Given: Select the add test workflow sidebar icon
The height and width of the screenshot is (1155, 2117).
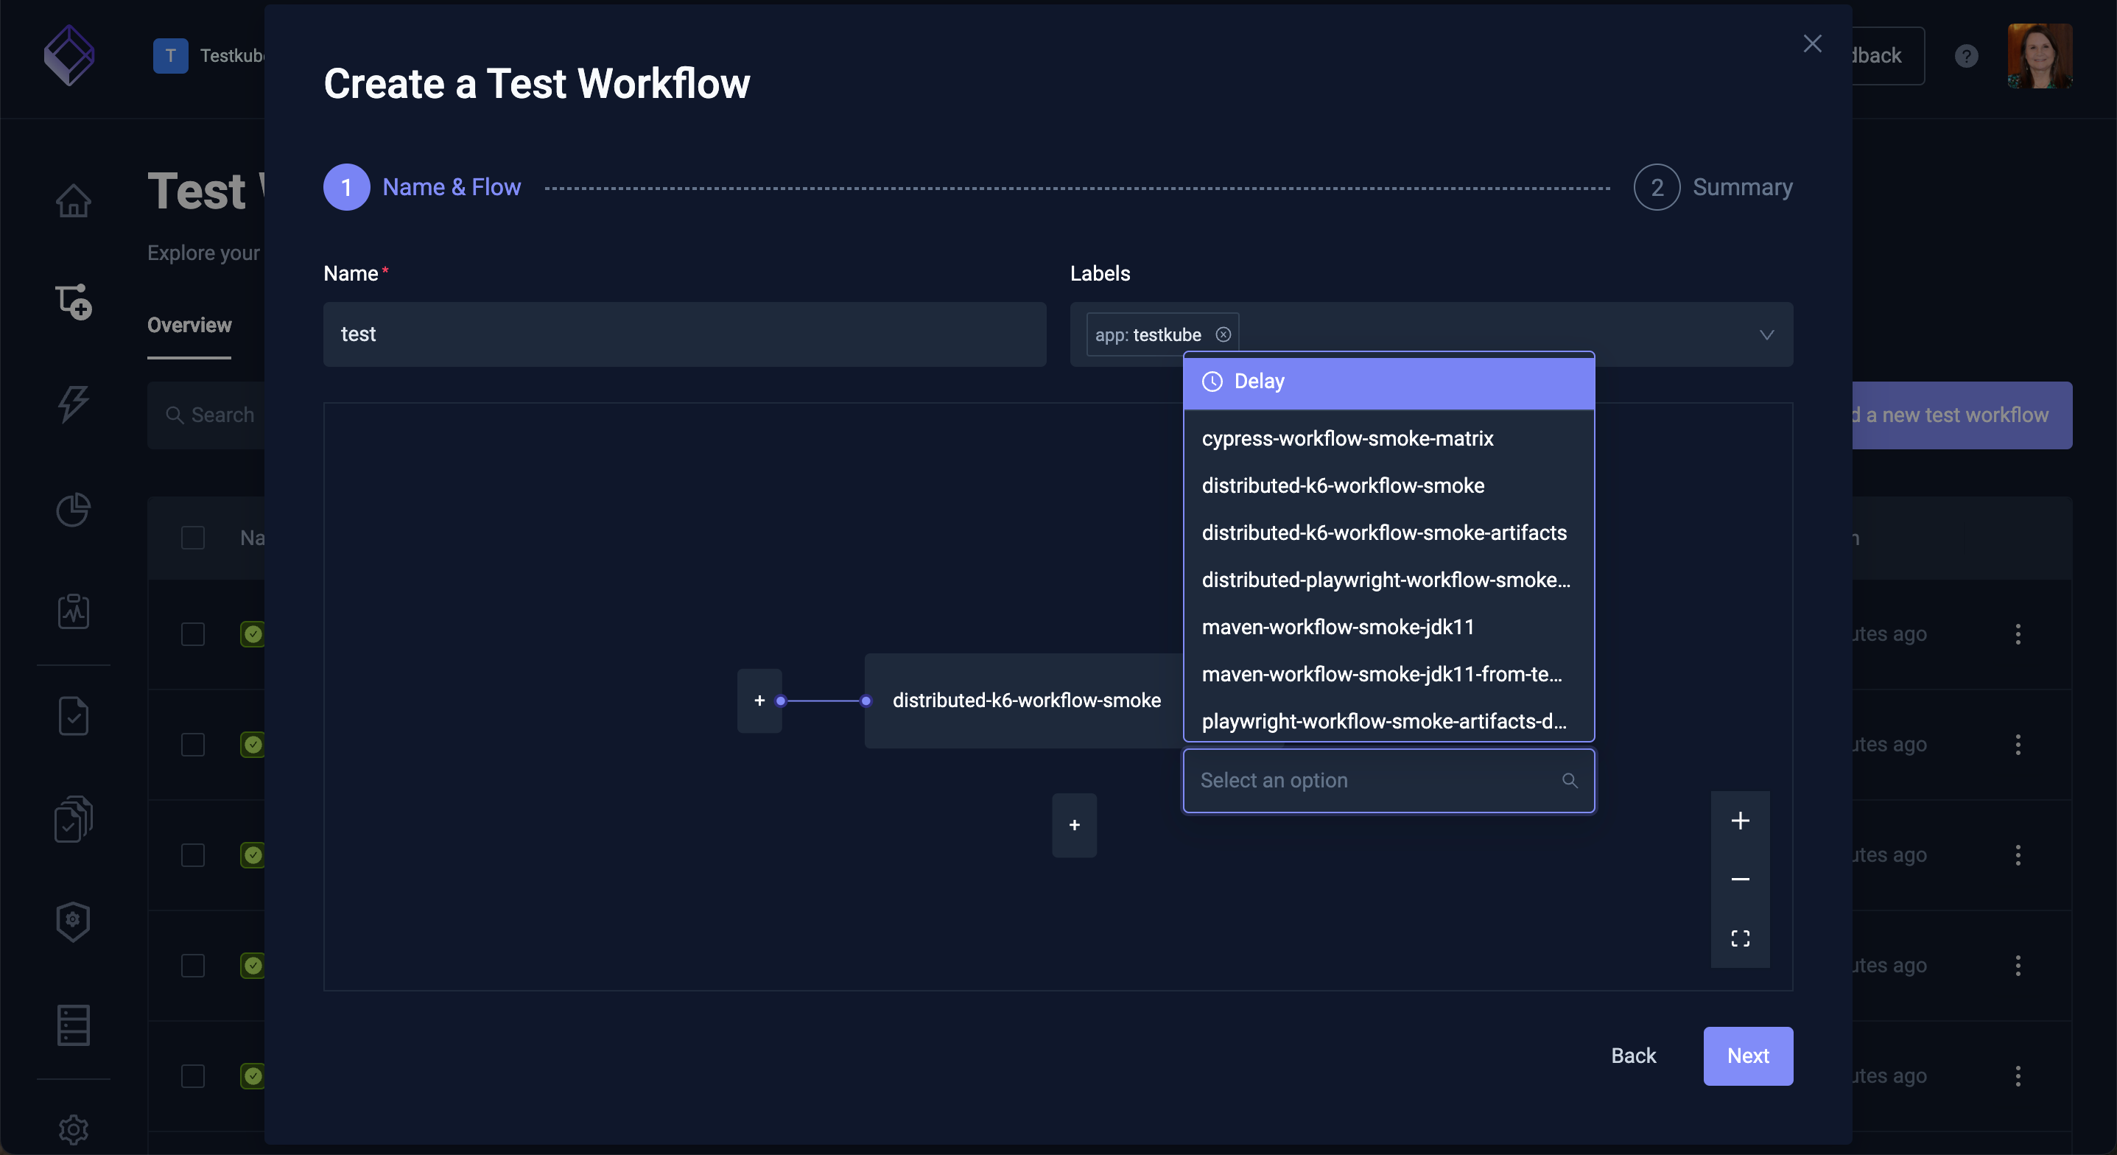Looking at the screenshot, I should (x=72, y=302).
